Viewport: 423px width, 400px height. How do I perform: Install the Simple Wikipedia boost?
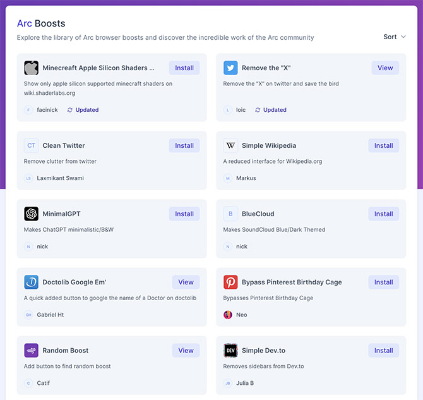[383, 145]
